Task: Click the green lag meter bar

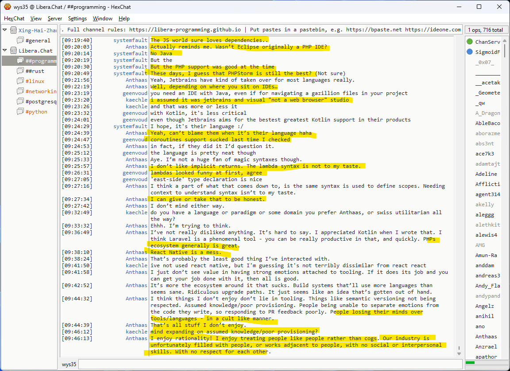Action: coord(470,363)
